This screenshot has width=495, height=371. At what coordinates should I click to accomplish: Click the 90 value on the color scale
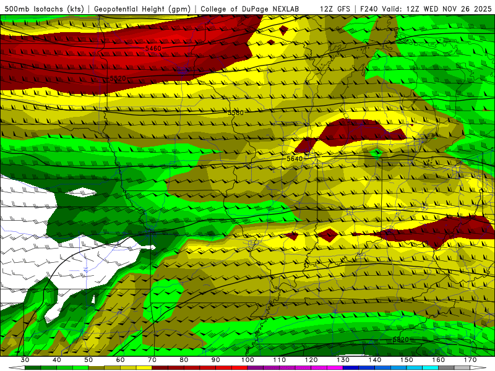point(215,360)
